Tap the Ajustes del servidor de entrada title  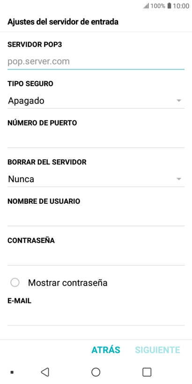pos(63,22)
